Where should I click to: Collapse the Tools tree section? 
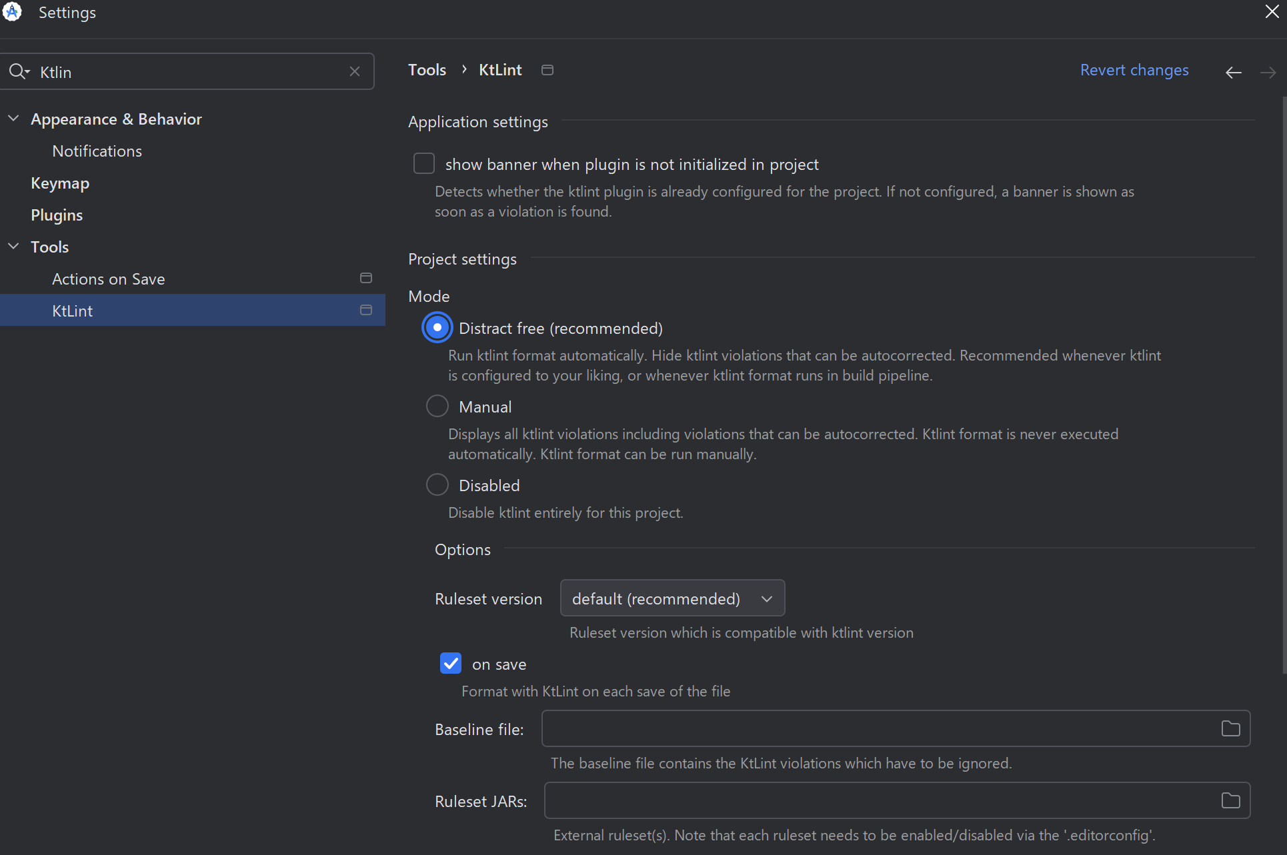click(13, 246)
